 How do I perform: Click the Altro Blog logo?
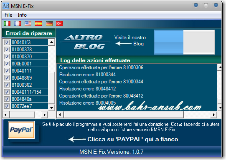coord(85,42)
